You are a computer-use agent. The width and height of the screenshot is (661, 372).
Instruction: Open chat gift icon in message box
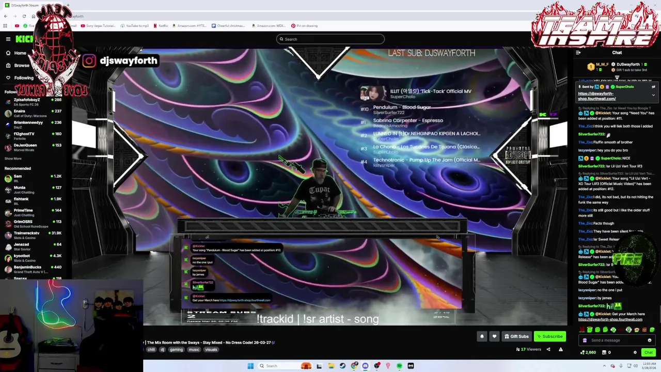585,340
